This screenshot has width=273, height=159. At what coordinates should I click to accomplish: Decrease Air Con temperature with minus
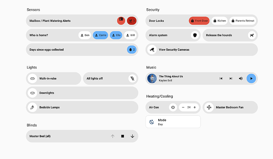pyautogui.click(x=183, y=107)
